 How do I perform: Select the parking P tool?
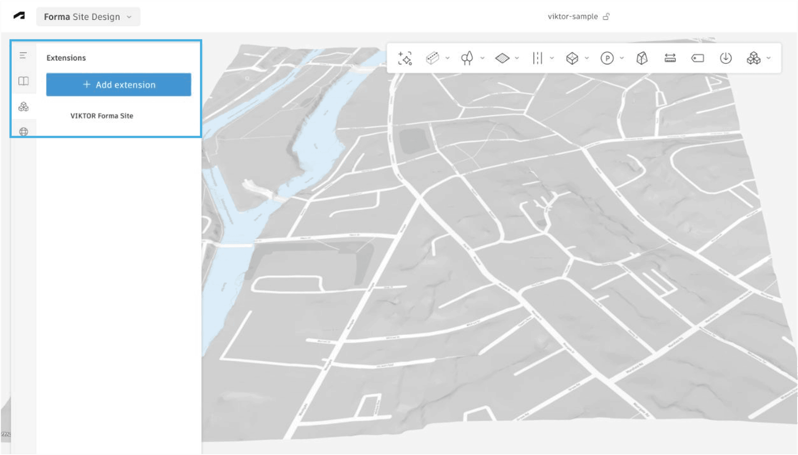pyautogui.click(x=607, y=58)
